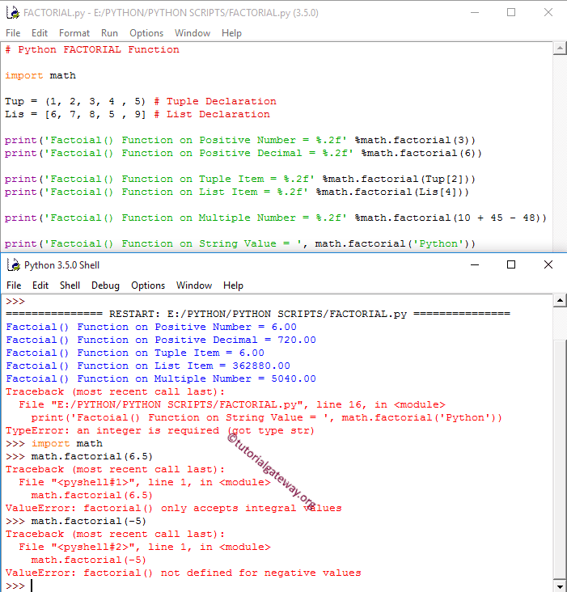Open Edit menu in FACTORIAL.py editor window
567x592 pixels.
pos(40,33)
